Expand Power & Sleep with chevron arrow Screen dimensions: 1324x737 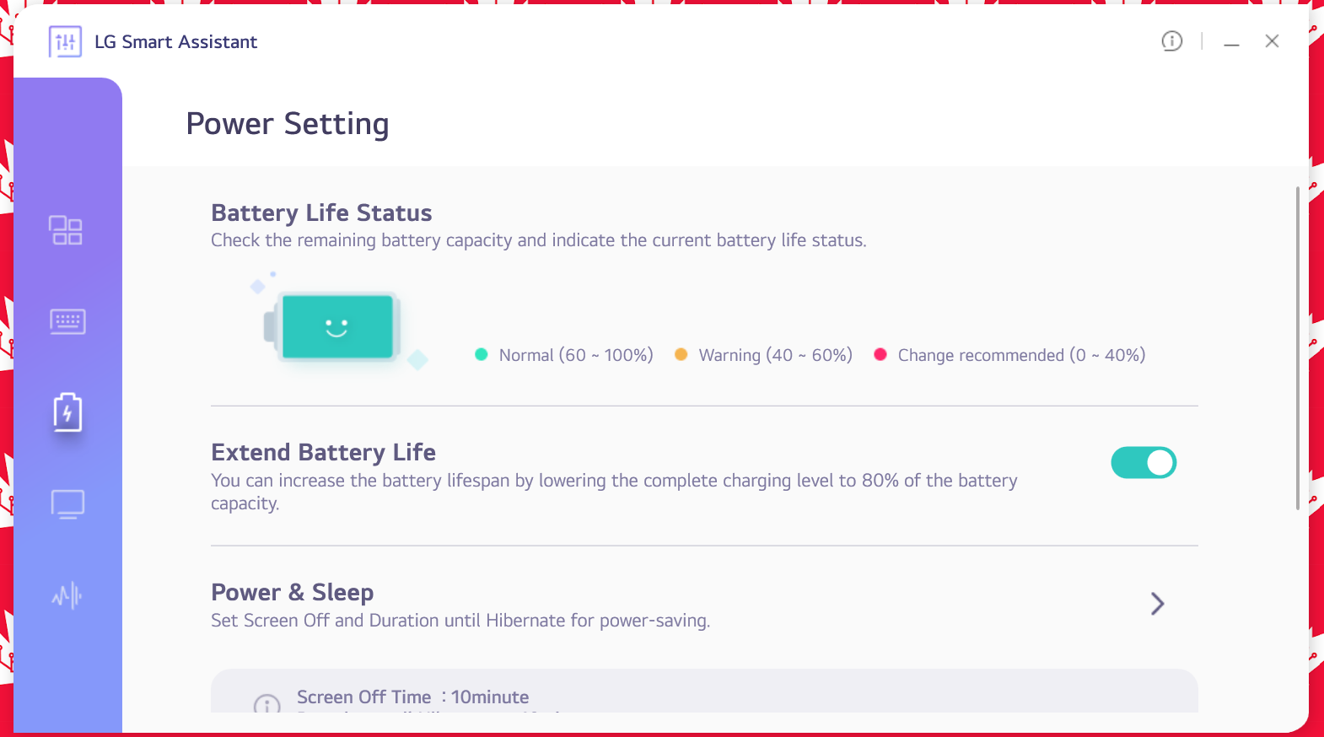click(1157, 604)
